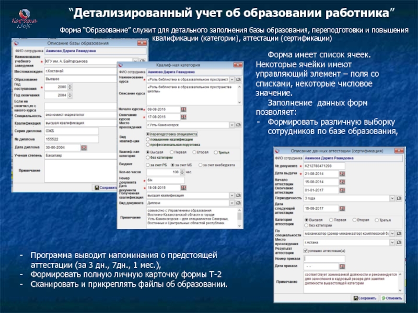Open calendar for Дата приказа field

[x=342, y=267]
